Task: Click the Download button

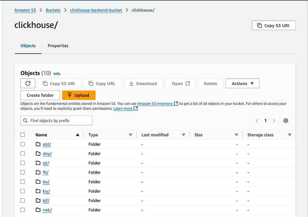Action: [x=143, y=83]
